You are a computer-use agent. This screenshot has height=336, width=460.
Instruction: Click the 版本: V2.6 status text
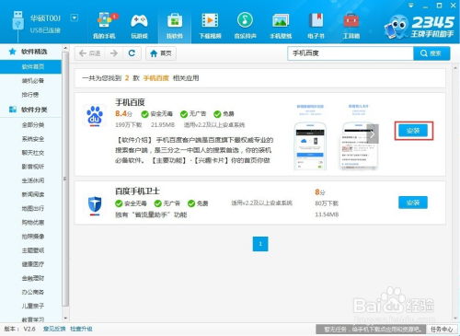[x=19, y=329]
